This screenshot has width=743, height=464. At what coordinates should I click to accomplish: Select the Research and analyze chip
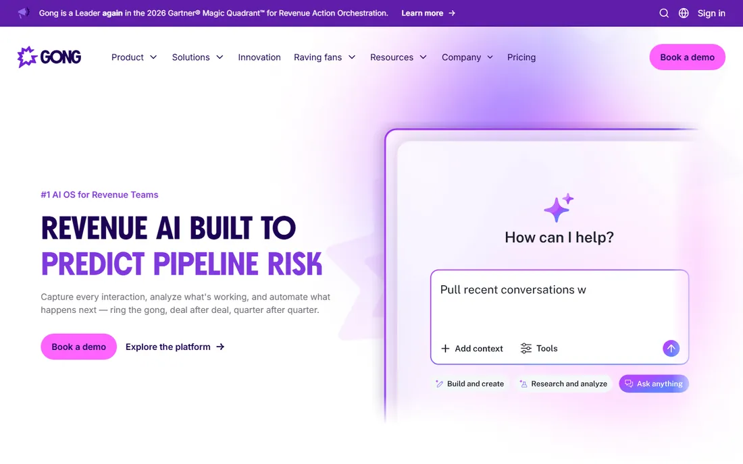tap(563, 384)
